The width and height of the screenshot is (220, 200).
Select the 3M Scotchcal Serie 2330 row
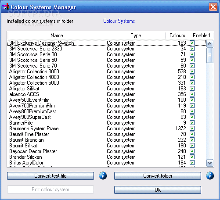coord(107,49)
